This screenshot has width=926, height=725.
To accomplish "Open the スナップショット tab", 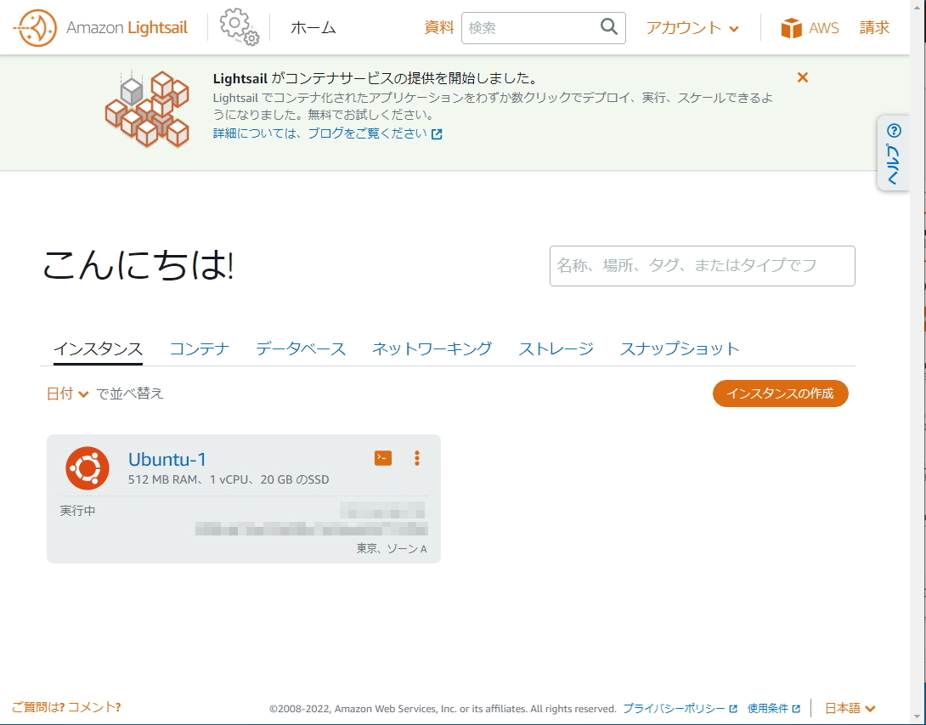I will [x=679, y=348].
